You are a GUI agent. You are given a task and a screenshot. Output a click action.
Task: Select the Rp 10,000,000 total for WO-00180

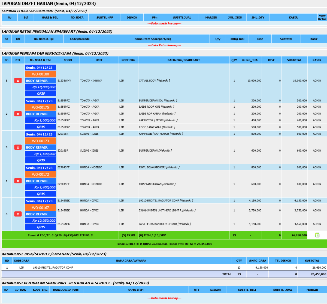(x=41, y=87)
